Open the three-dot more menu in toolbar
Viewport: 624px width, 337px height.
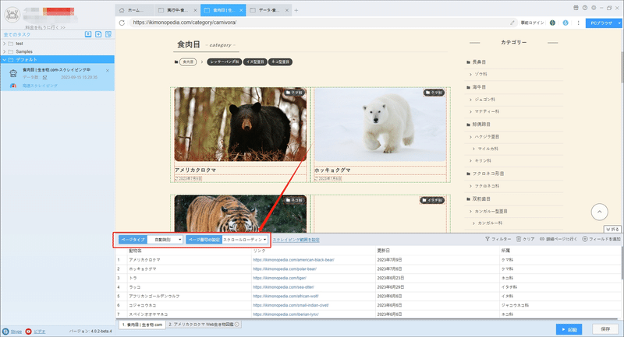[578, 23]
